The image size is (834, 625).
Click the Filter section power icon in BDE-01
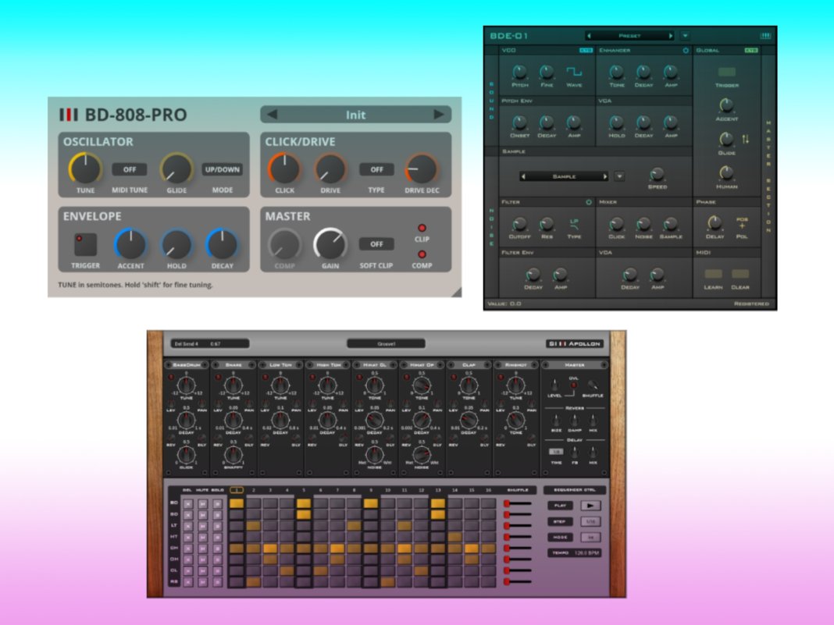pyautogui.click(x=589, y=201)
